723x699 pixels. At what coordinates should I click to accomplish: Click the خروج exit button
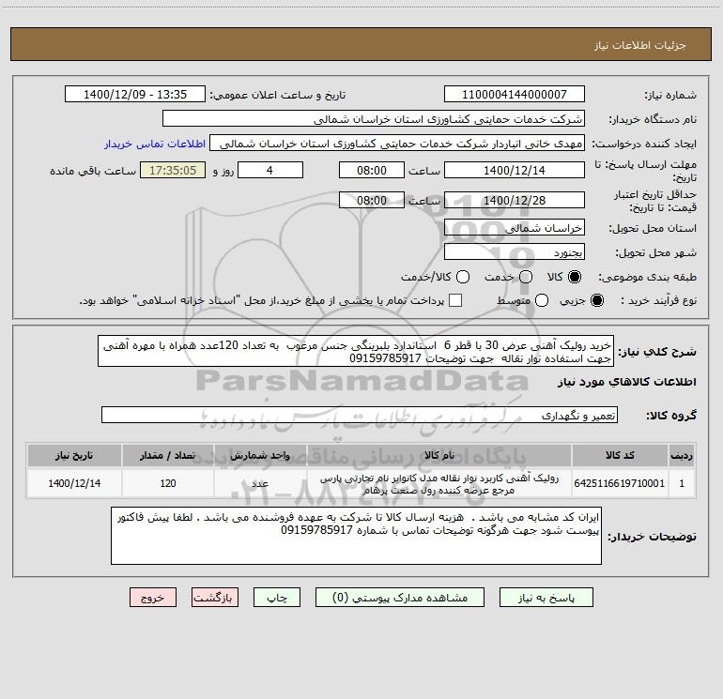[x=153, y=598]
